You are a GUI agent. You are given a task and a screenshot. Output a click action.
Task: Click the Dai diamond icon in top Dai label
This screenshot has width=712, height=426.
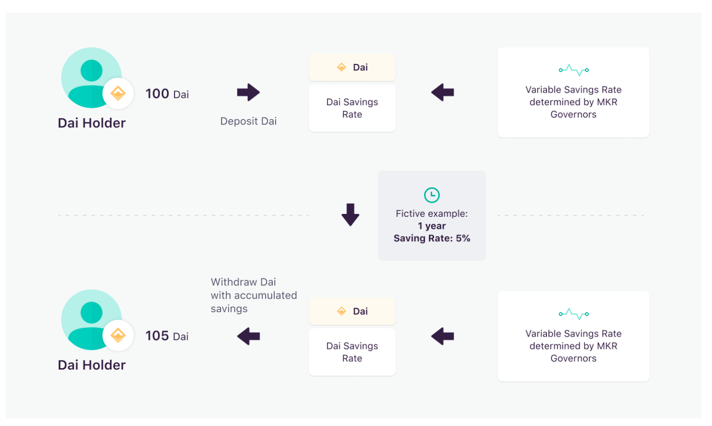tap(341, 67)
